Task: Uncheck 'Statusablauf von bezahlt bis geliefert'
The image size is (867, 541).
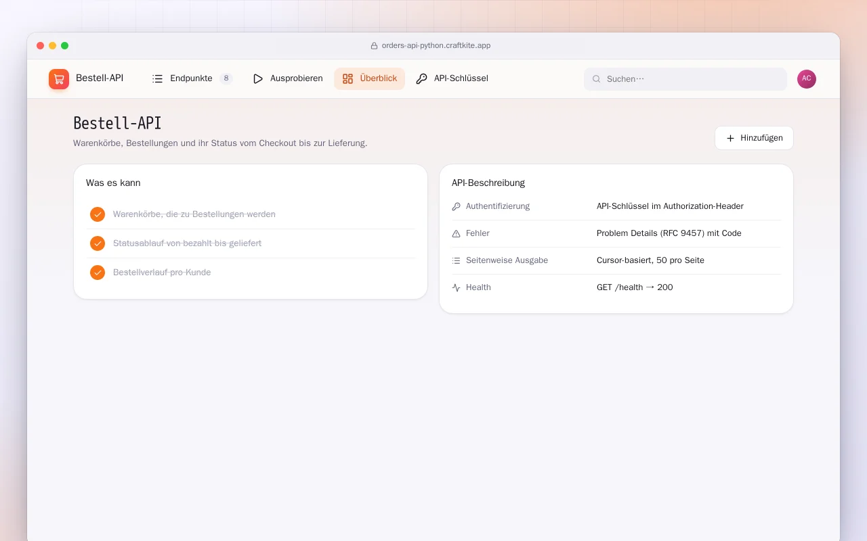Action: click(x=98, y=243)
